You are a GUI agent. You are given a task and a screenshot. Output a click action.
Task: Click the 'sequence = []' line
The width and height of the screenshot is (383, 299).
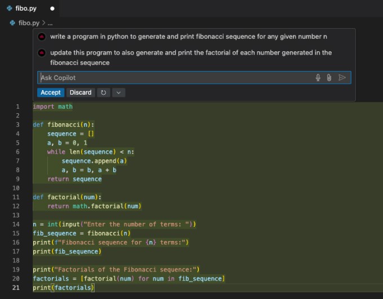[x=70, y=133]
